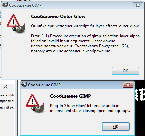Click the bold "Сообщение GIMP" heading in lower dialog
145x136 pixels.
tap(70, 96)
